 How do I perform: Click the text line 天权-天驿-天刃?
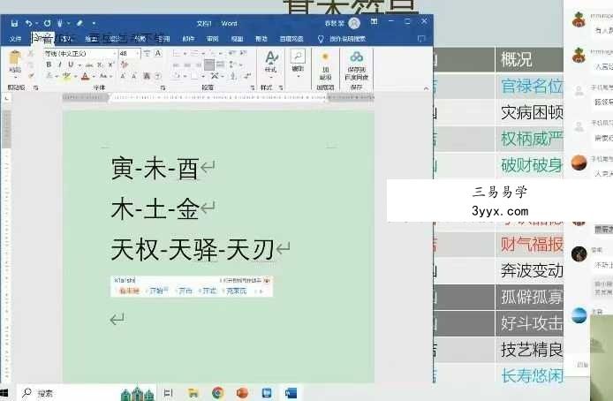tap(193, 250)
